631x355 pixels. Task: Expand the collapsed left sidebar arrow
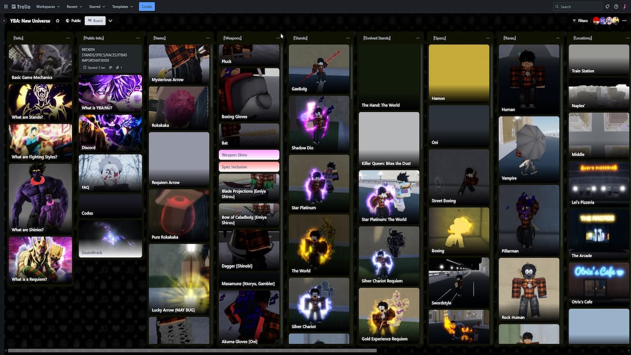point(4,21)
